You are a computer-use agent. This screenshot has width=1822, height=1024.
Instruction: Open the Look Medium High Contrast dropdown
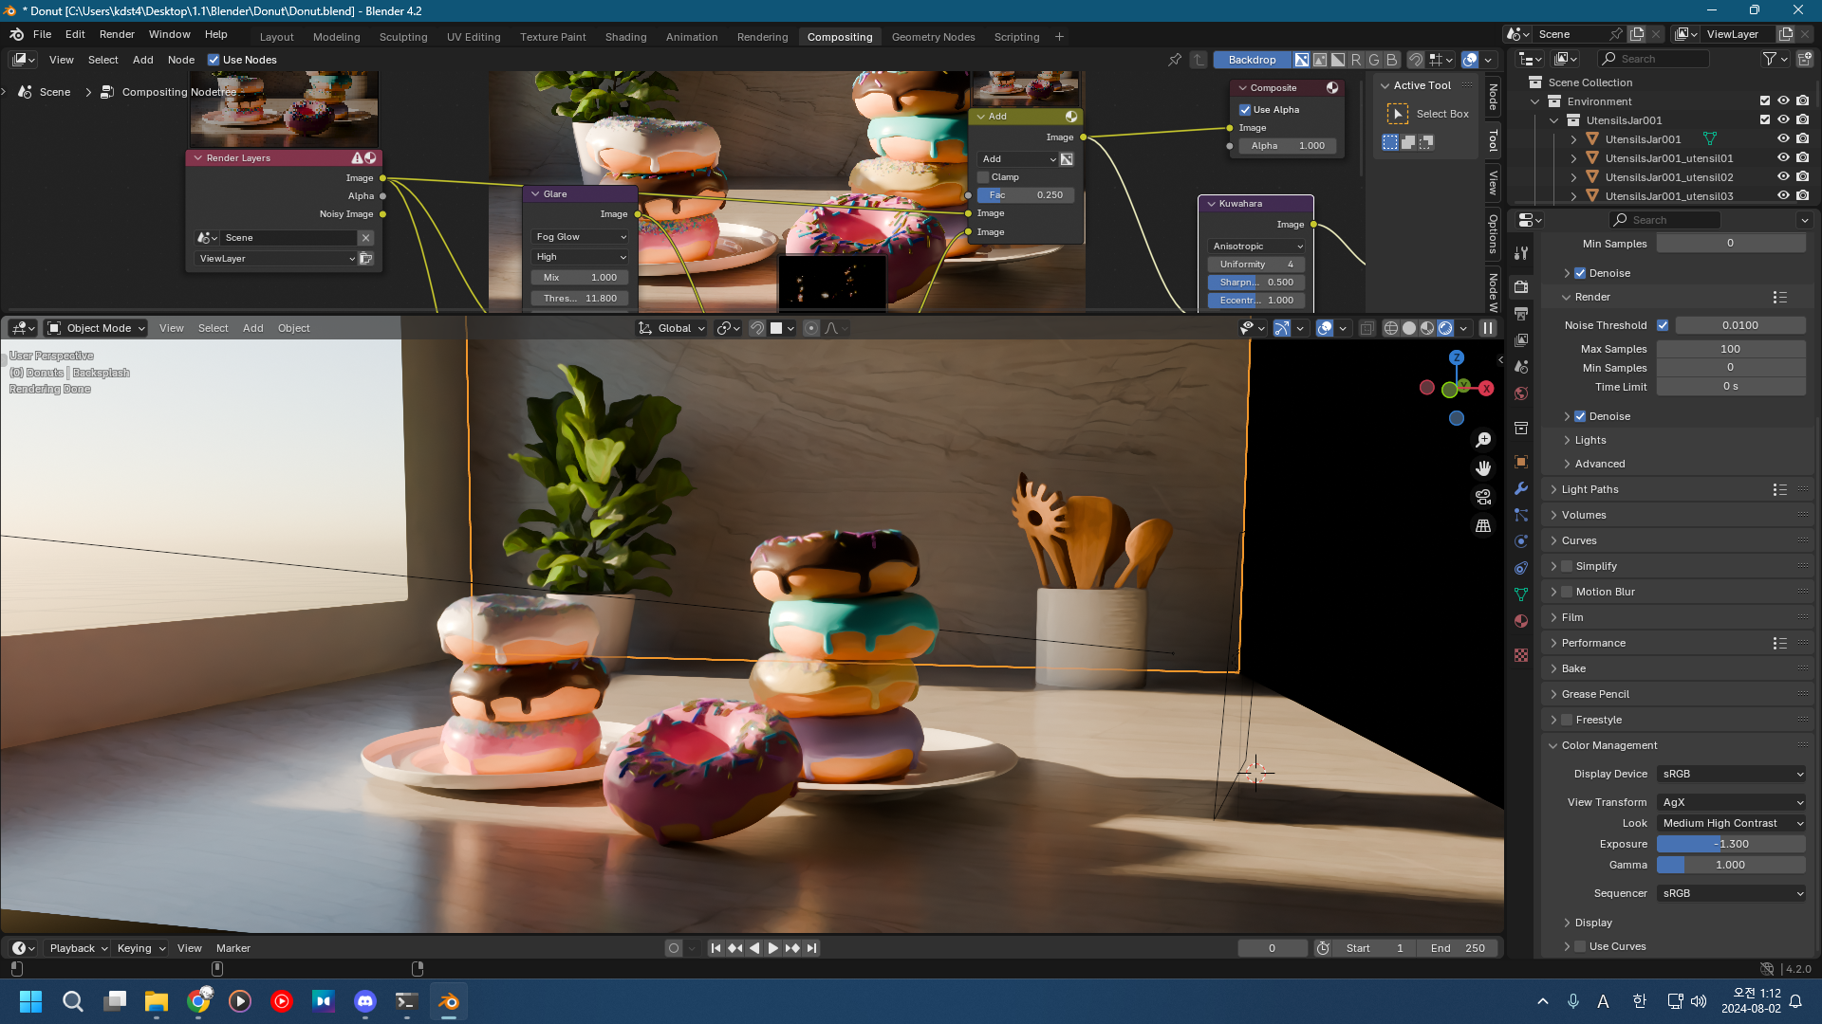point(1732,823)
